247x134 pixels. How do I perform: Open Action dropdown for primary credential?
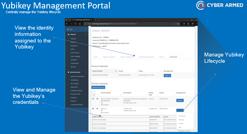tap(167, 75)
